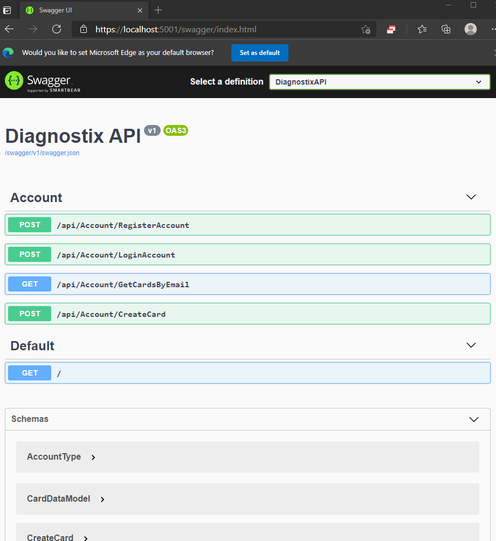This screenshot has height=541, width=496.
Task: Add page to favorites star icon
Action: coord(366,30)
